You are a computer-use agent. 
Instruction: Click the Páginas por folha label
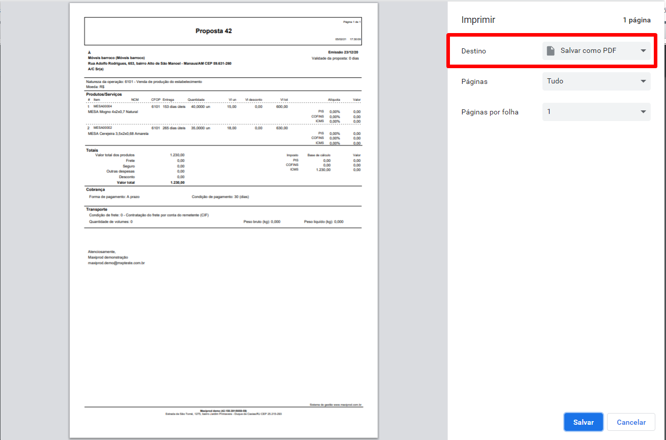point(490,112)
